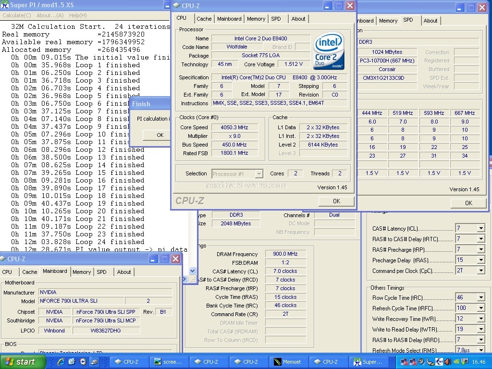Open Refresh Mode Select (RMS) dropdown

tap(481, 350)
